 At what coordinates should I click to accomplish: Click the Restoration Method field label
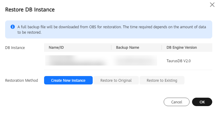pyautogui.click(x=21, y=81)
